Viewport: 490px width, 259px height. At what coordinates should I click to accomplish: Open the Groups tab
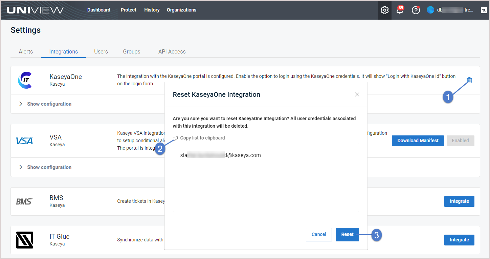[x=132, y=51]
